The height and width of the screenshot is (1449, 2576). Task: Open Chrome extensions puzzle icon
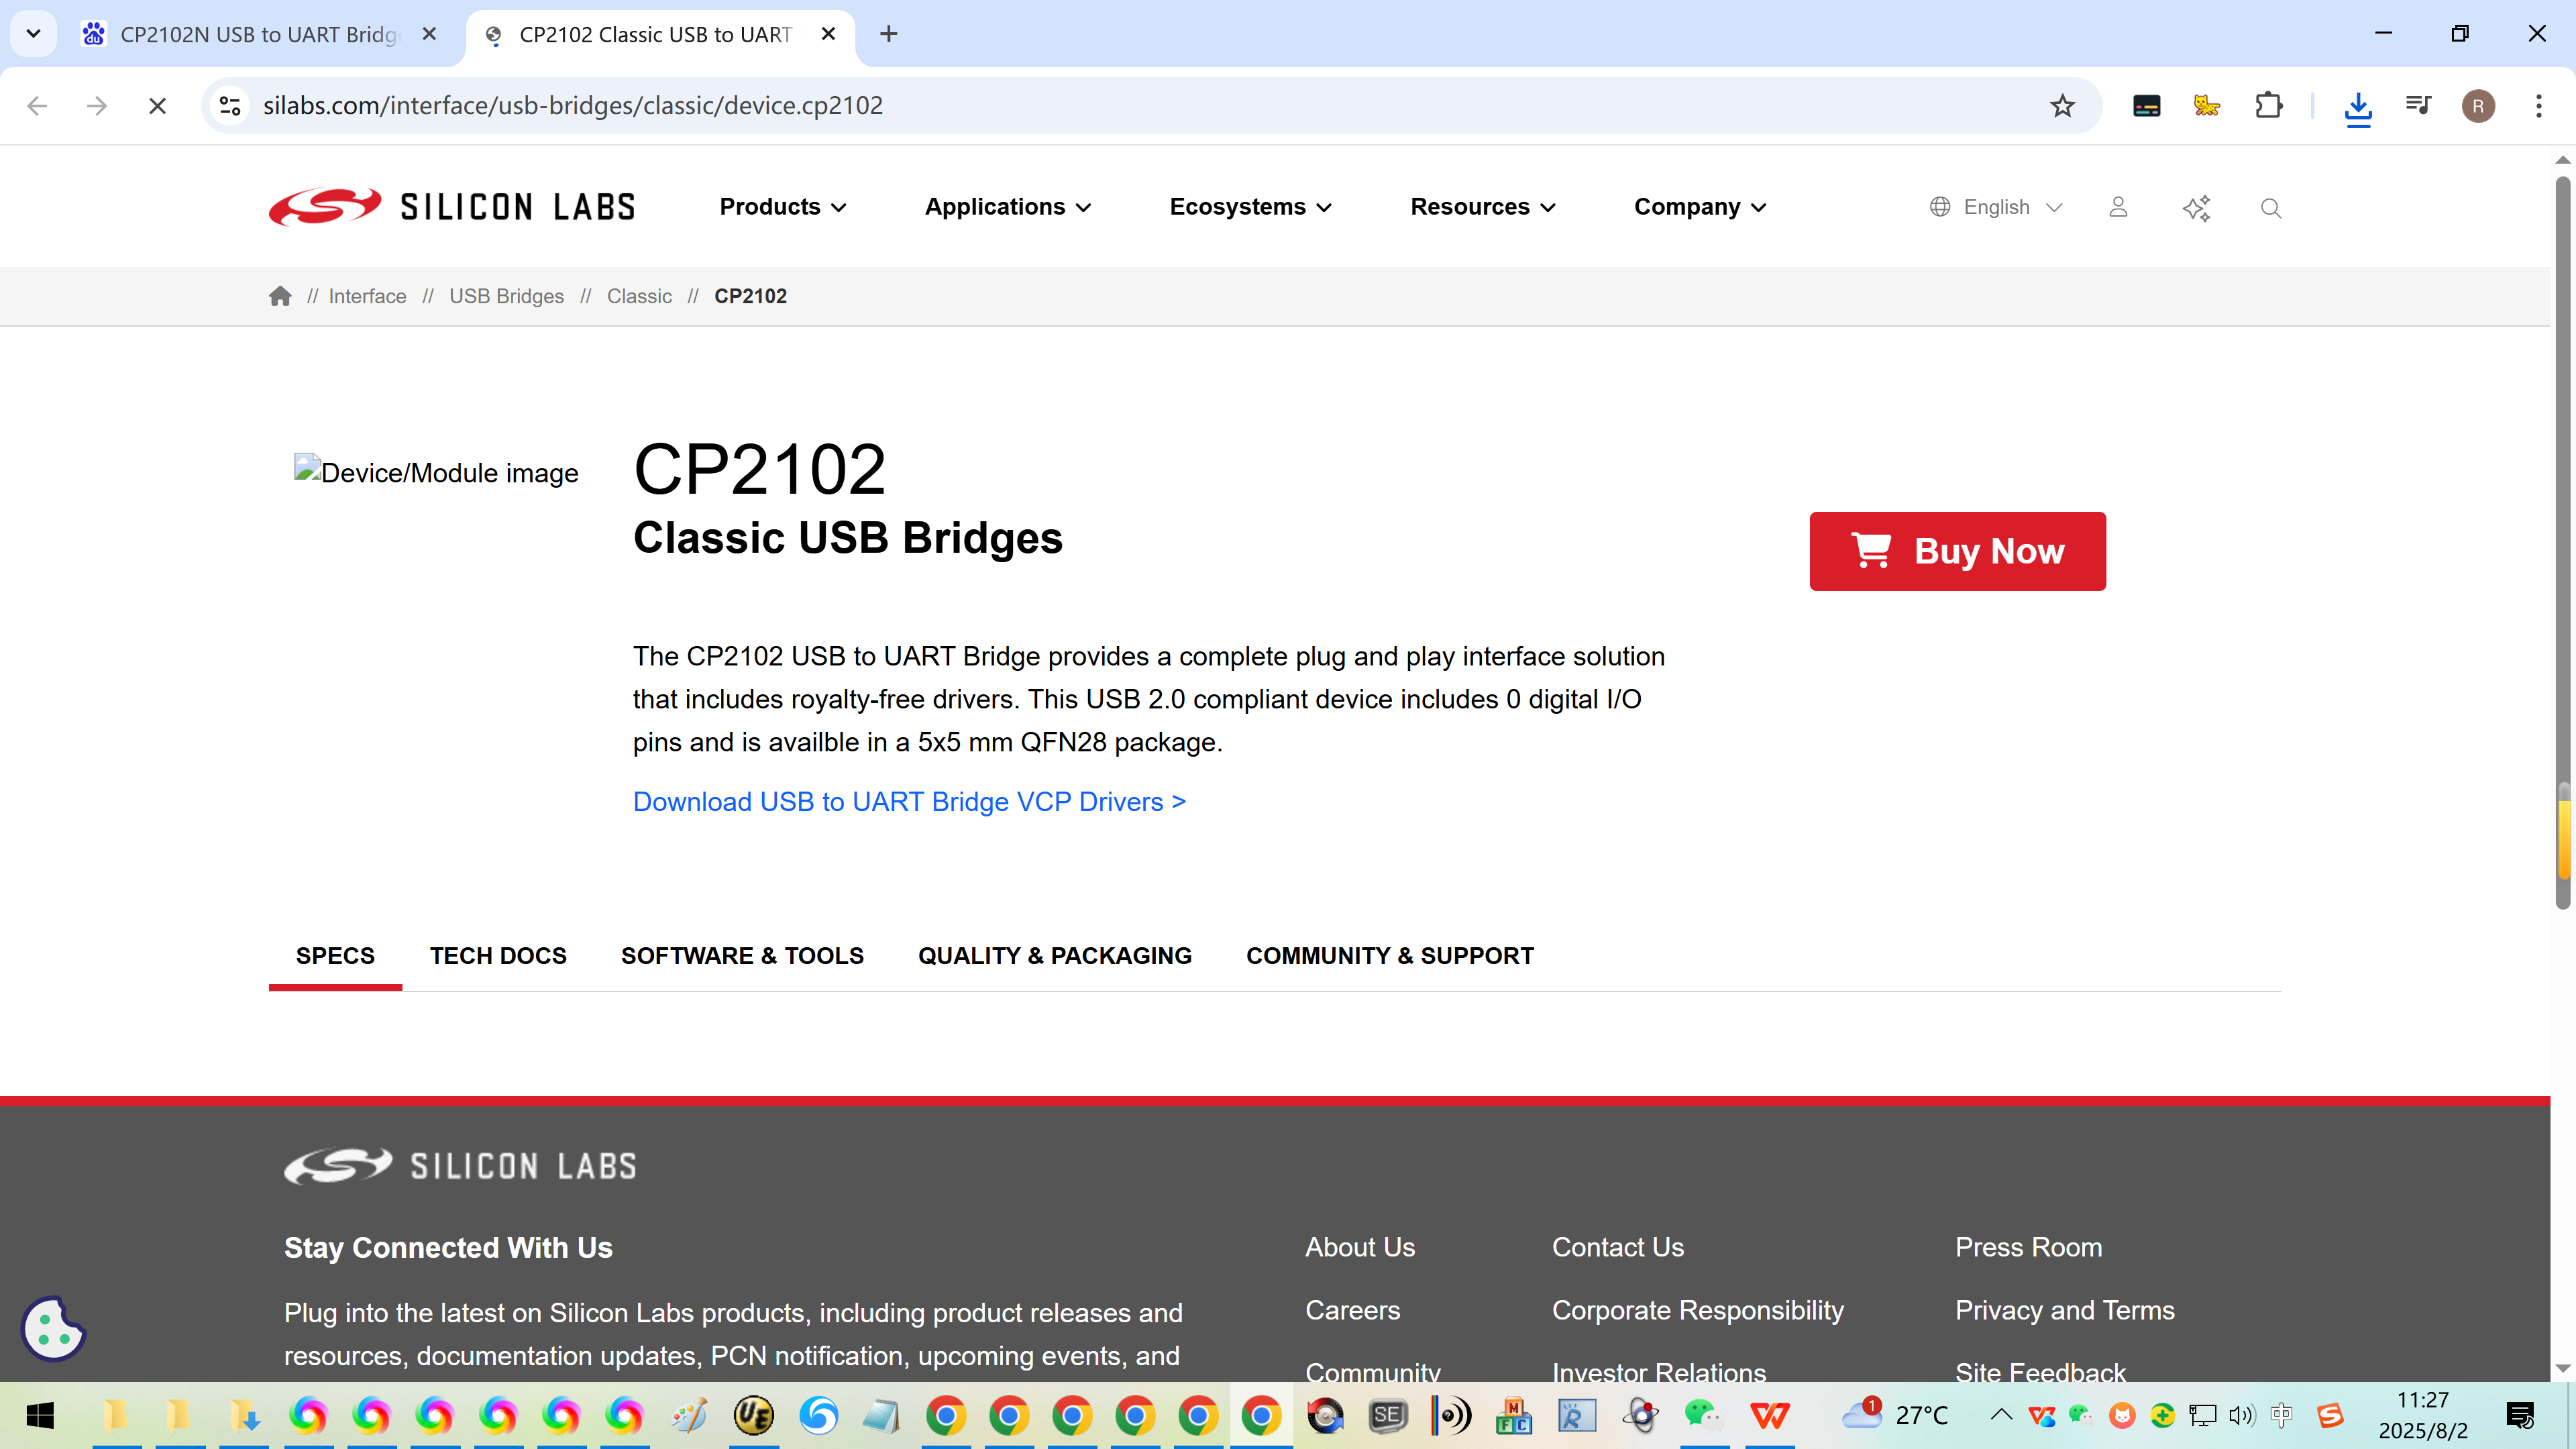click(2269, 105)
